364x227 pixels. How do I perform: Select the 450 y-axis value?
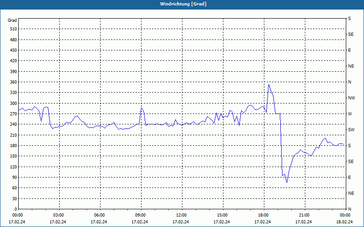click(14, 50)
